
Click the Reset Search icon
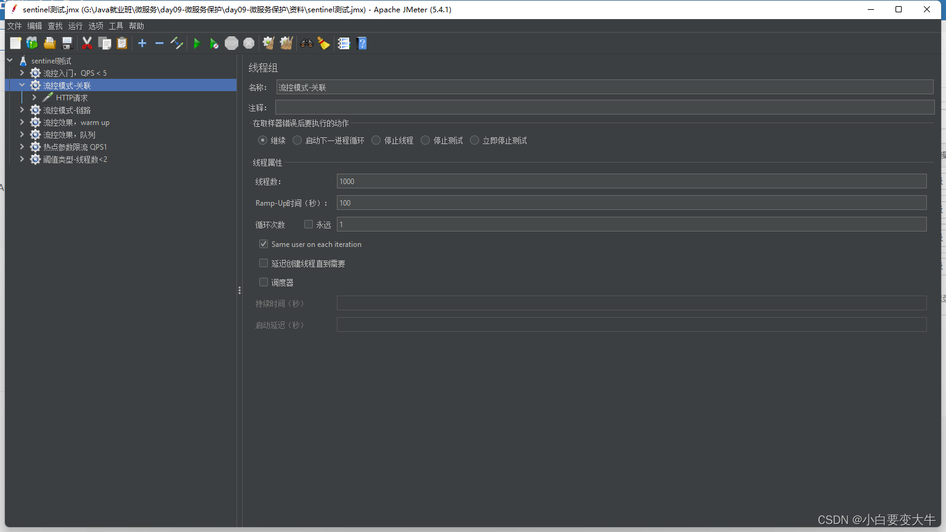323,43
